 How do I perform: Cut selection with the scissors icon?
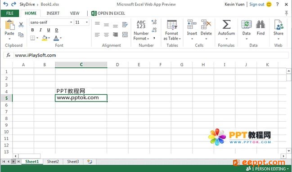click(21, 25)
